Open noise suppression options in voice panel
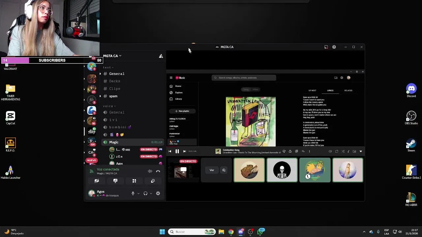This screenshot has height=237, width=422. 150,171
